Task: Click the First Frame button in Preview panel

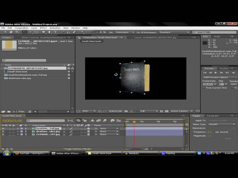Action: [205, 73]
